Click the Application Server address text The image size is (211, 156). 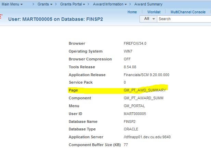click(x=147, y=137)
